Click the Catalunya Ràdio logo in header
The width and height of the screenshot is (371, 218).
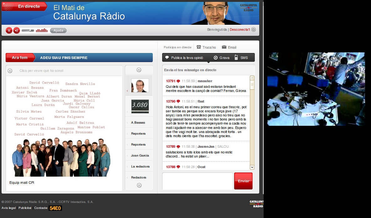248,8
